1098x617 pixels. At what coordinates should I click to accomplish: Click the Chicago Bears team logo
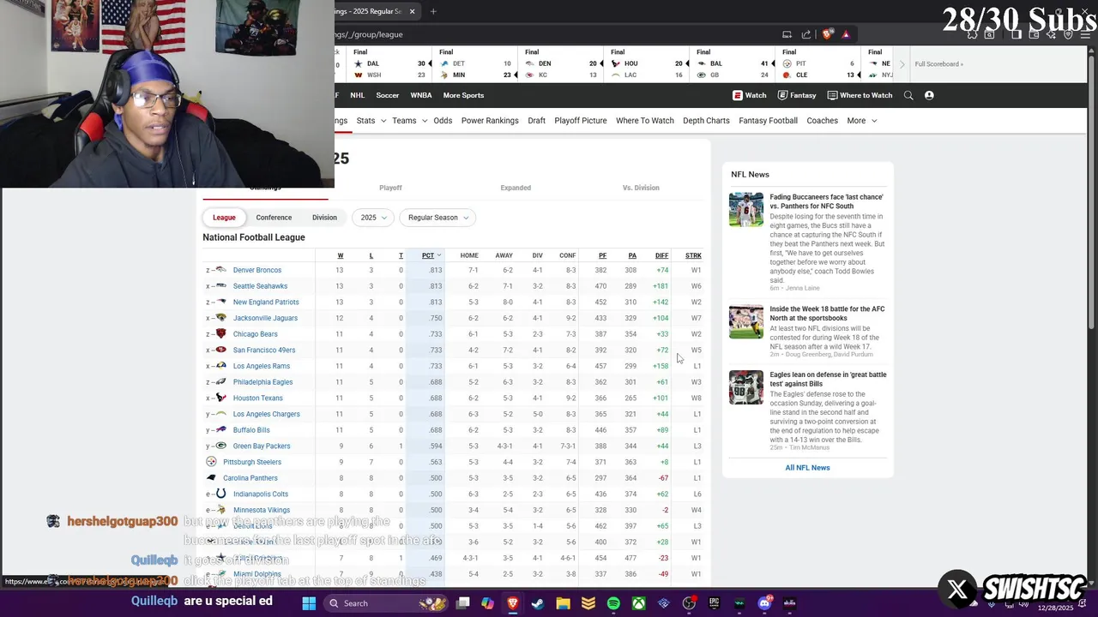tap(220, 334)
